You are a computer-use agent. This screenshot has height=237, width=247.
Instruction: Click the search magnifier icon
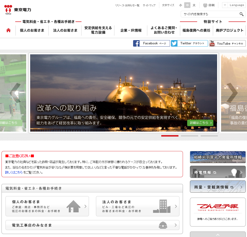coord(241,14)
